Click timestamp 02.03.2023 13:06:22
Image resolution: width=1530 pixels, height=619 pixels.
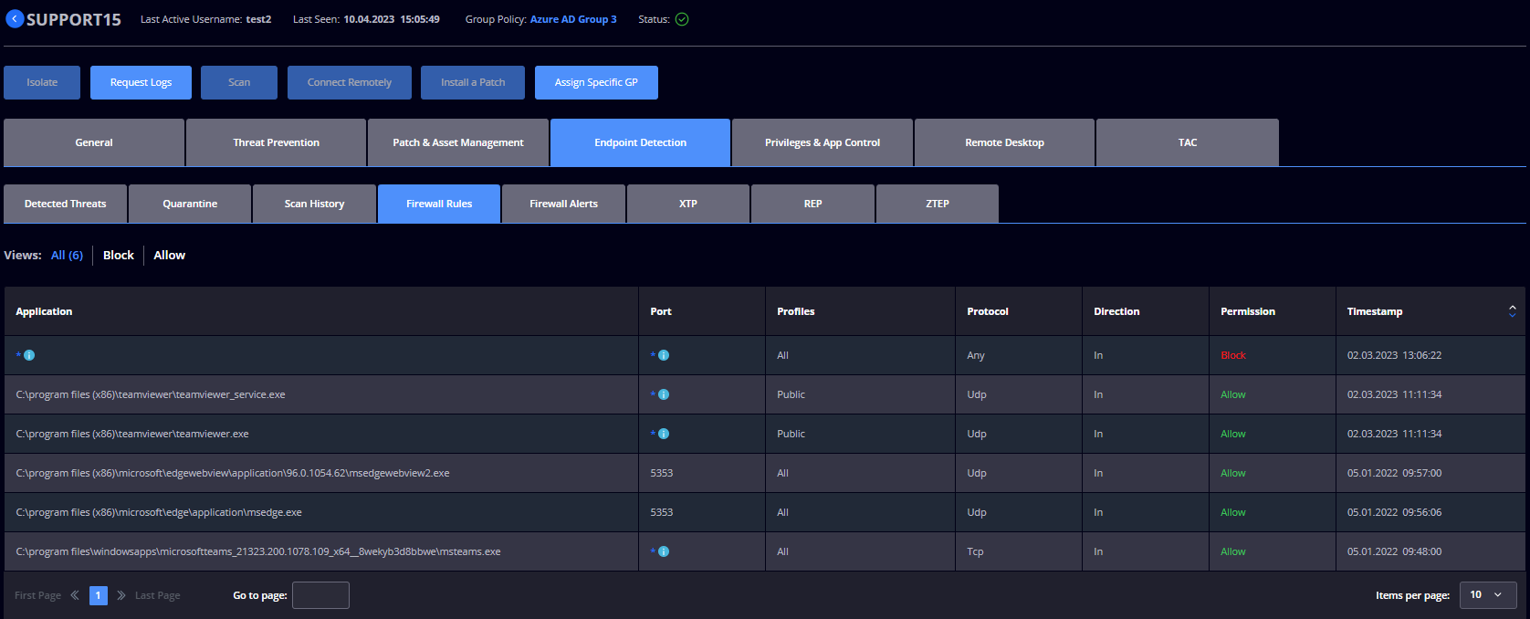point(1394,355)
